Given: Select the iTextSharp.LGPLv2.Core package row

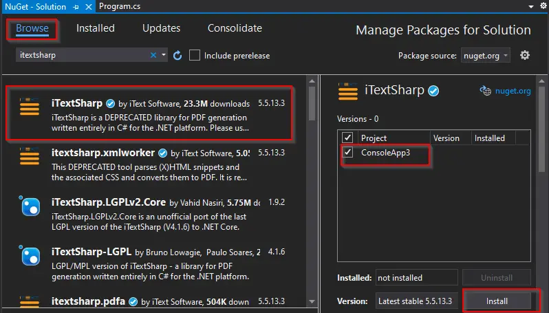Looking at the screenshot, I should pos(154,214).
